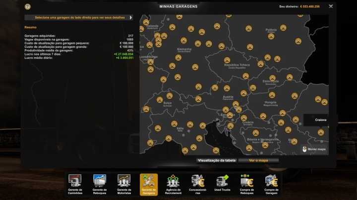This screenshot has height=200, width=357.
Task: Click the round help icon beside the title
Action: tap(28, 6)
